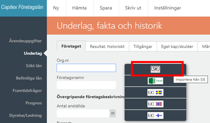The width and height of the screenshot is (210, 123).
Task: Focus the Org.nr input field
Action: coord(86,68)
